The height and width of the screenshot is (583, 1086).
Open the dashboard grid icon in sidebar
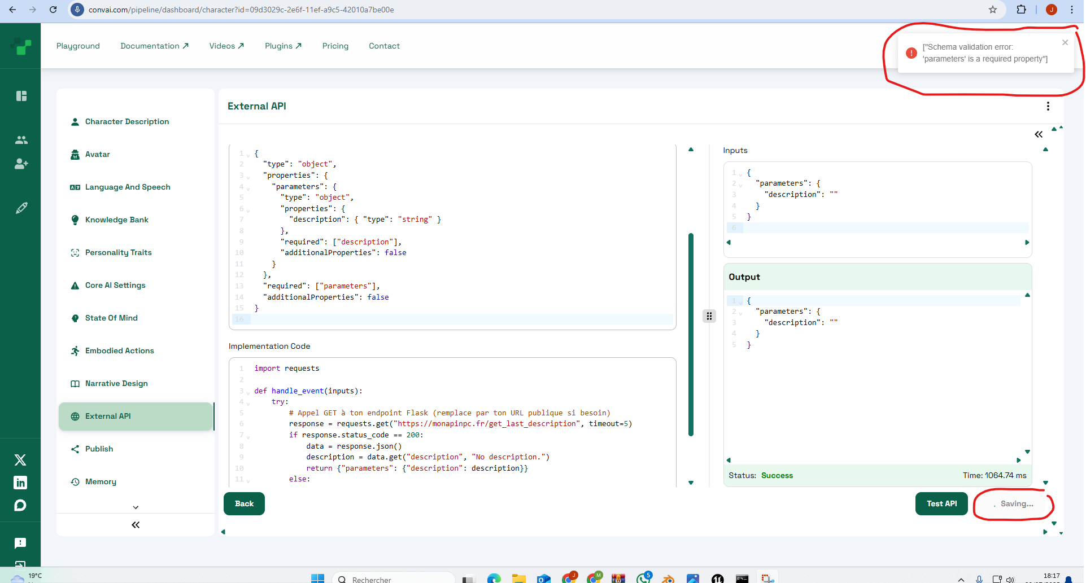tap(21, 96)
